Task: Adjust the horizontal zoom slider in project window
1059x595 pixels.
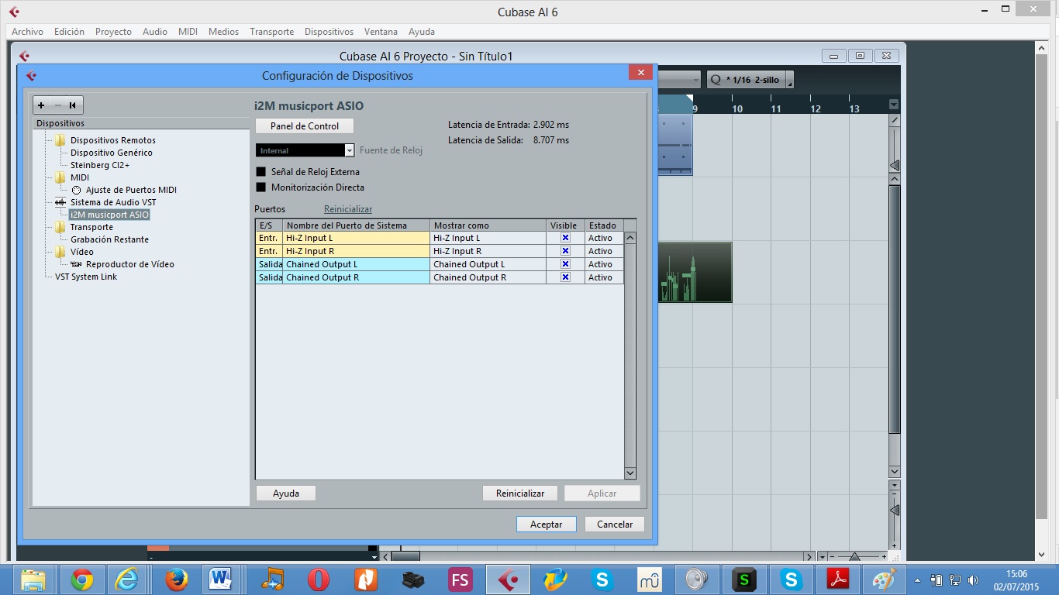Action: 854,556
